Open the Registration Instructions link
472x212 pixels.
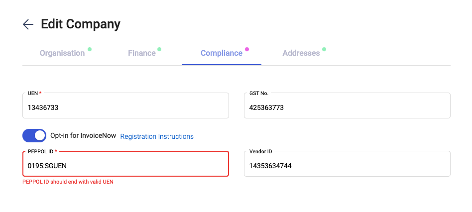(x=157, y=136)
